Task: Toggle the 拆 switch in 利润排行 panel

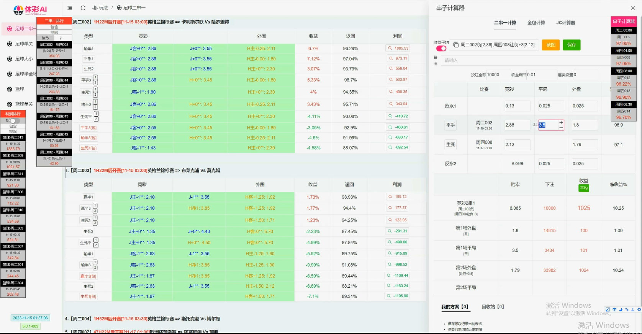Action: tap(14, 121)
